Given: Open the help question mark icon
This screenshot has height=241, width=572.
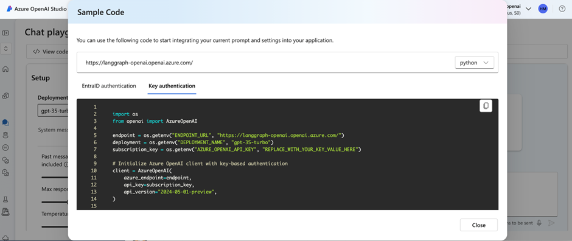Looking at the screenshot, I should click(562, 9).
